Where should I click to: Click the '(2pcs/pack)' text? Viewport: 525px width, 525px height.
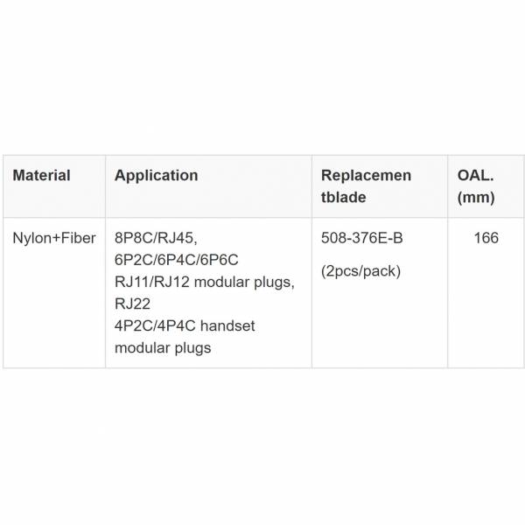click(x=360, y=270)
